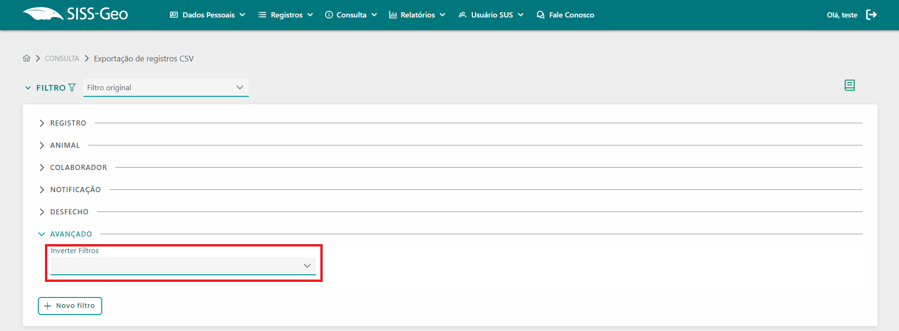This screenshot has width=899, height=331.
Task: Click the SISS-Geo logo
Action: point(76,14)
